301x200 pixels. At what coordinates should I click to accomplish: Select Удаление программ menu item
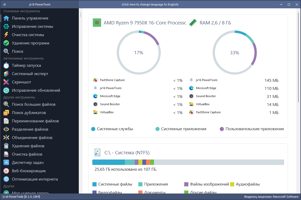[30, 43]
